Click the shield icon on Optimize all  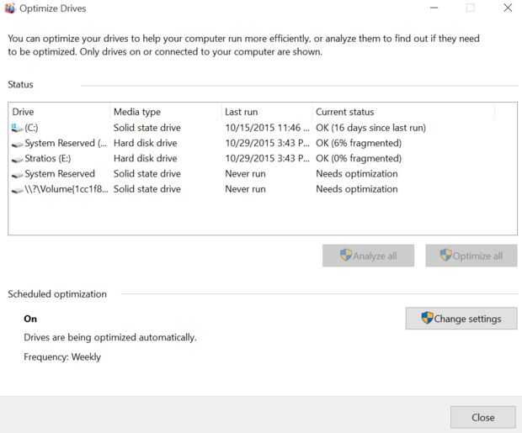[x=446, y=256]
